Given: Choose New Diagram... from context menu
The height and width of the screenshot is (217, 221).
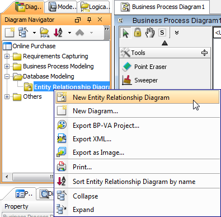Looking at the screenshot, I should tap(137, 111).
